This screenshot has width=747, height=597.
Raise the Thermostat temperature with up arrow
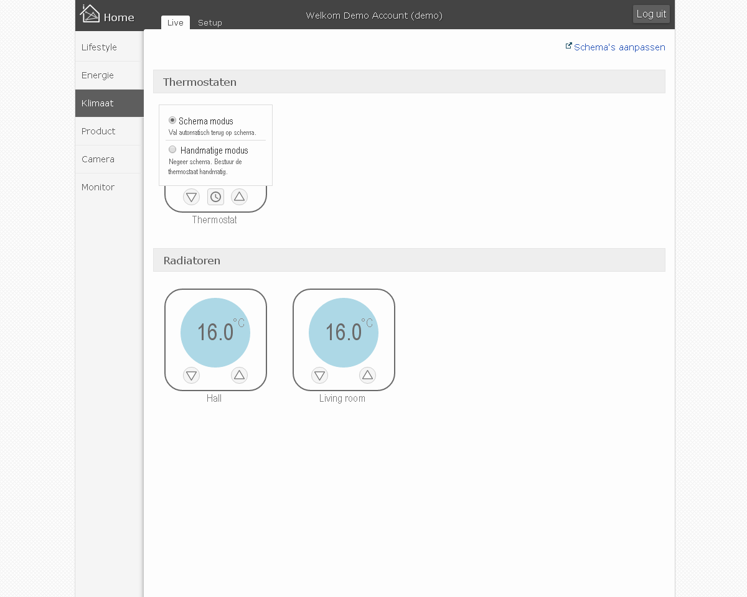[x=239, y=197]
